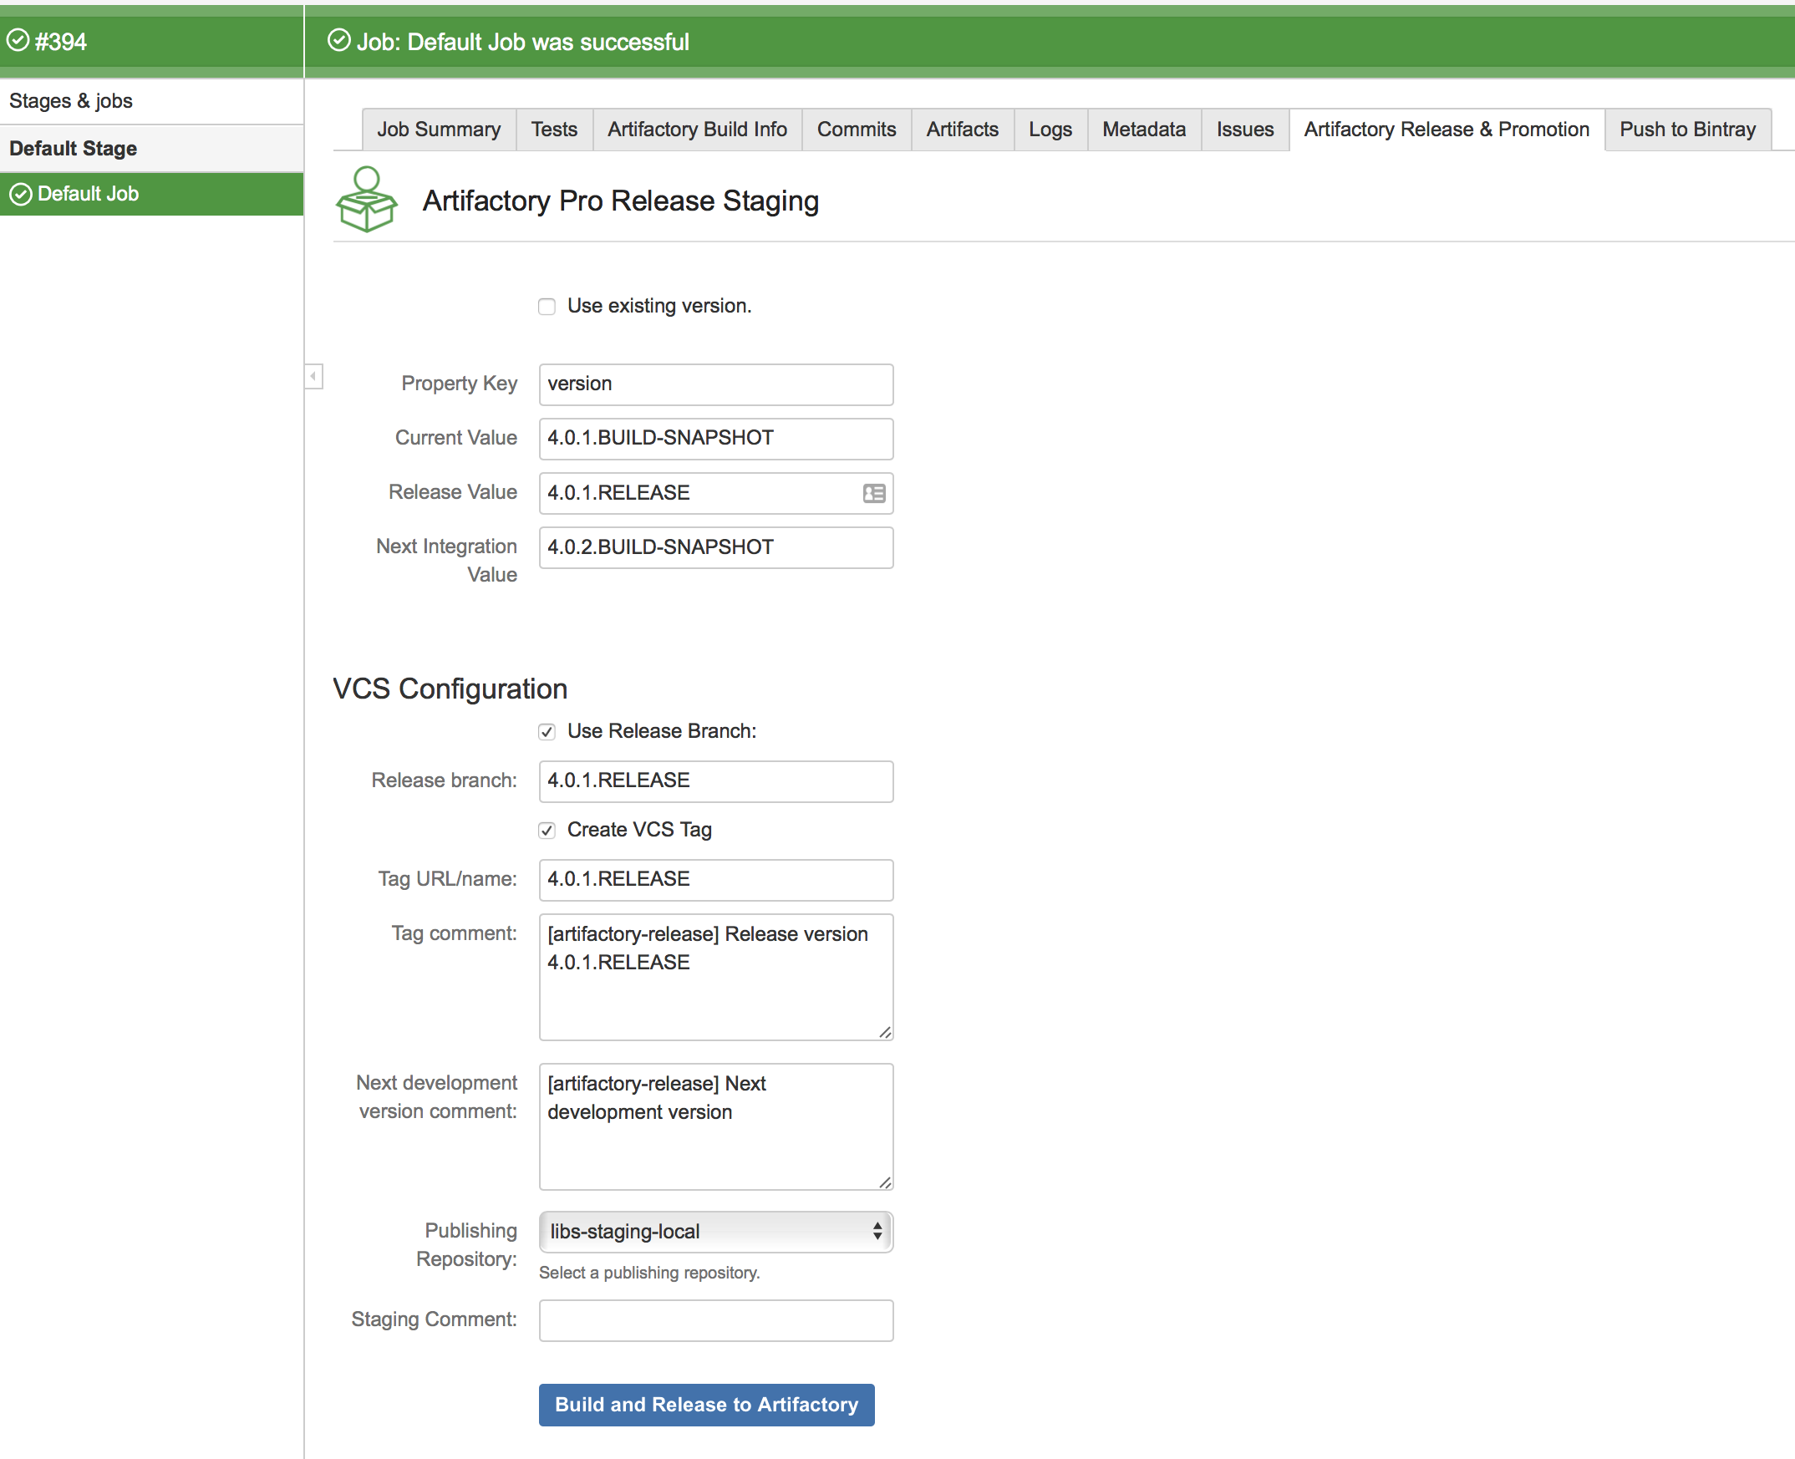Click the green check icon beside Default Job

point(21,194)
